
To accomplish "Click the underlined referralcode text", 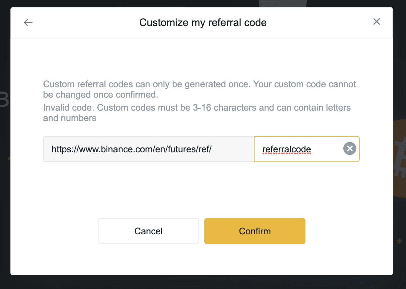I will point(287,149).
